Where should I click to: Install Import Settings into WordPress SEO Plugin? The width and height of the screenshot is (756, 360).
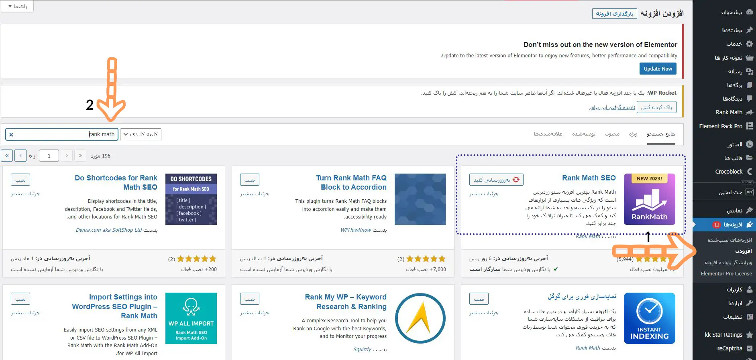pyautogui.click(x=20, y=299)
